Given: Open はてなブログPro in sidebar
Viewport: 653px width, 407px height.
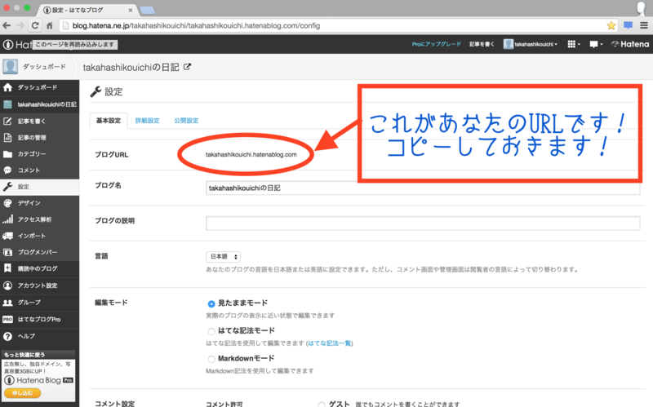Looking at the screenshot, I should (39, 319).
